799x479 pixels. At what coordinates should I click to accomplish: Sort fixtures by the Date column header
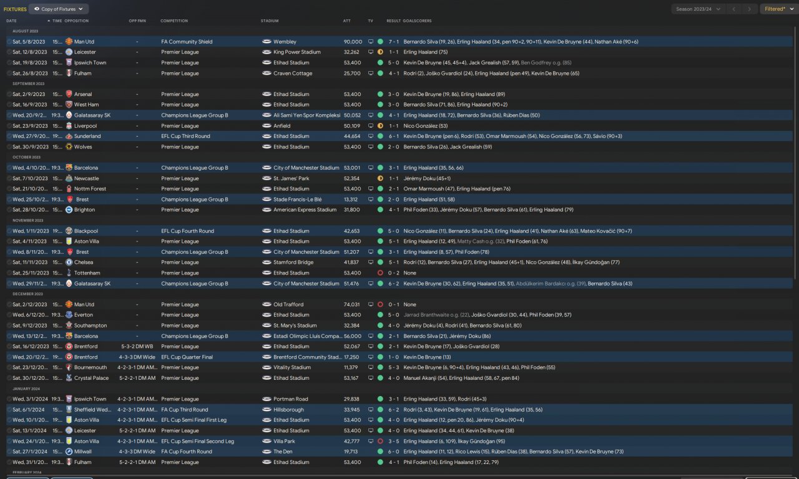pyautogui.click(x=12, y=21)
